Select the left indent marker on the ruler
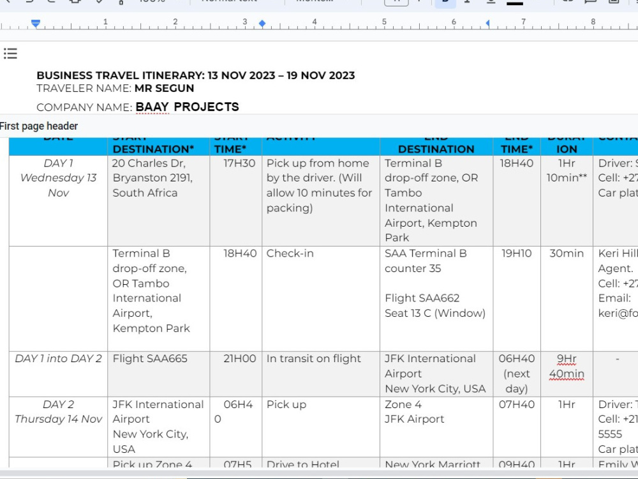Viewport: 638px width, 479px height. 36,24
